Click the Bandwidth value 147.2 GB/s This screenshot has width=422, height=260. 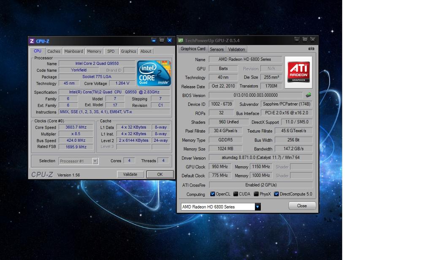pos(294,149)
